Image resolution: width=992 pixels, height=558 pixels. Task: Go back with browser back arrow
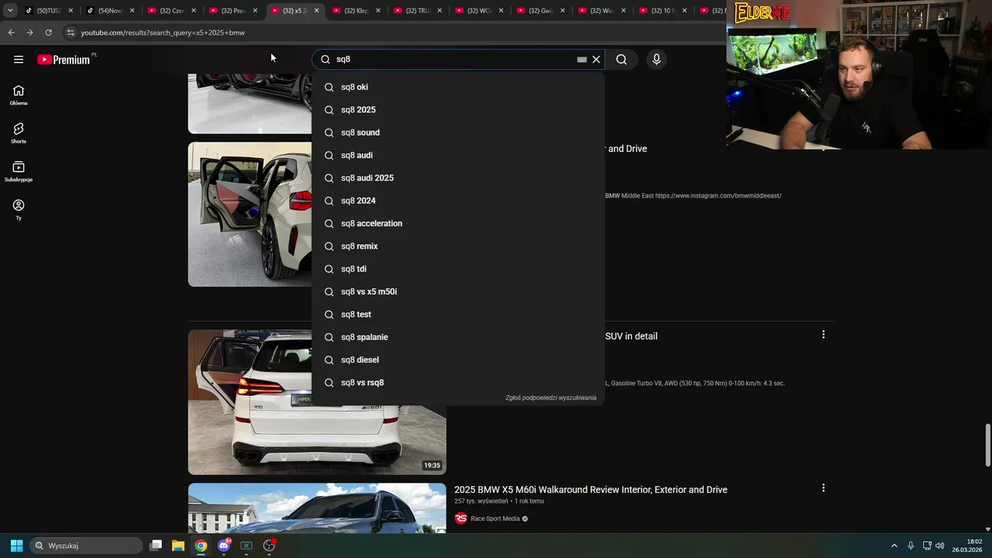11,33
